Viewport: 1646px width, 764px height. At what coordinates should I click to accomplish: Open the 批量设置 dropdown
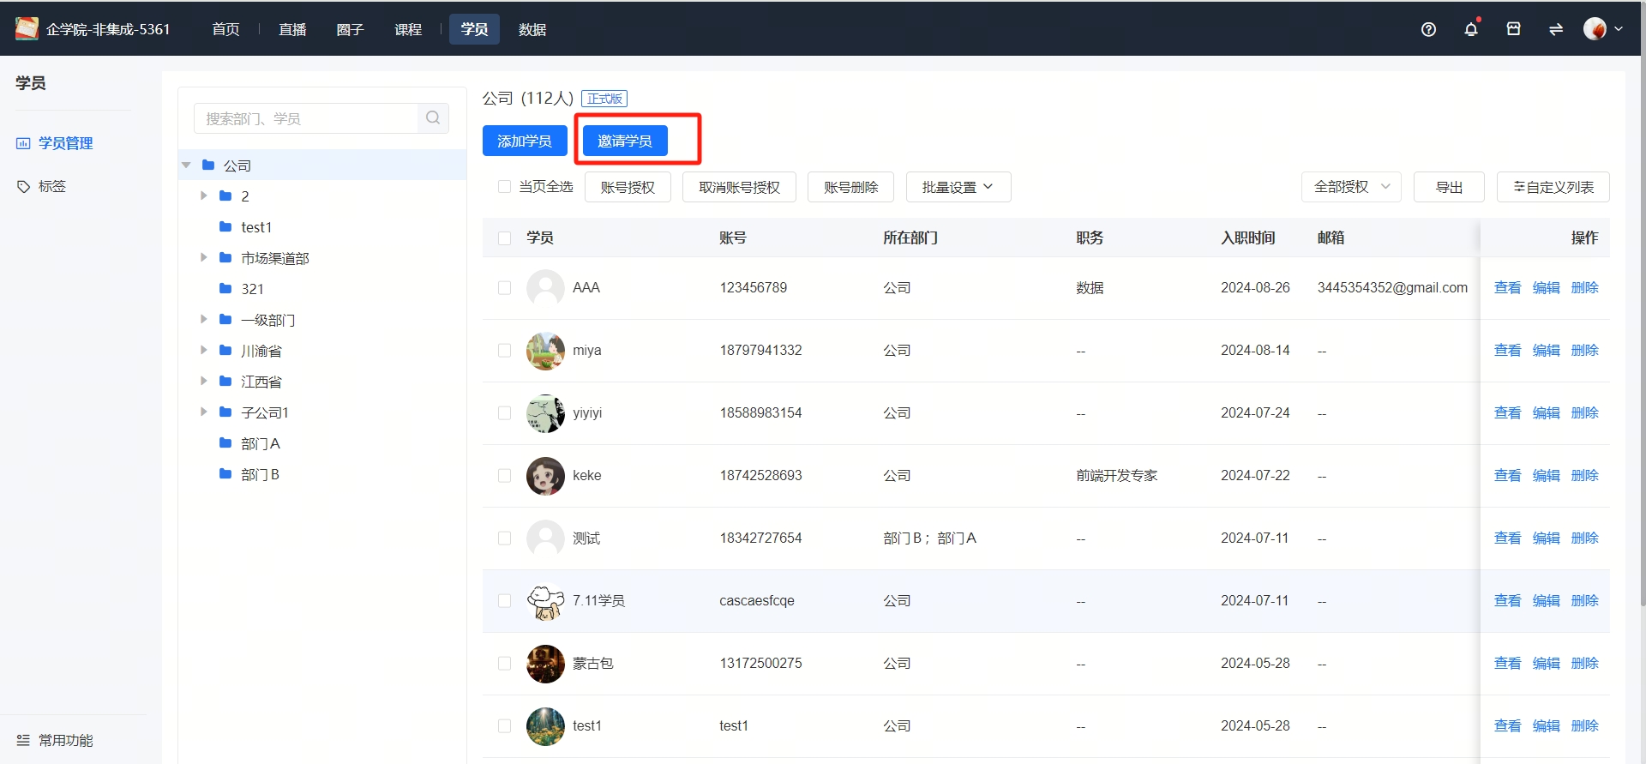[x=958, y=187]
